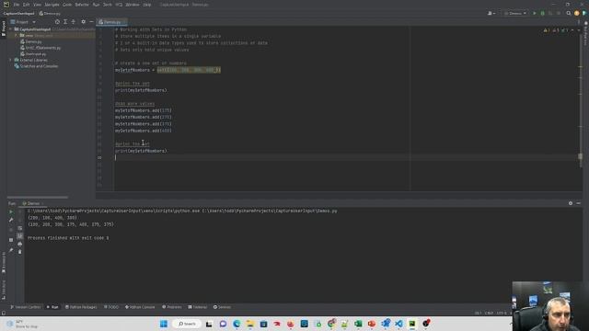The image size is (589, 331).
Task: Toggle soft-wrap in the Run console
Action: [20, 228]
